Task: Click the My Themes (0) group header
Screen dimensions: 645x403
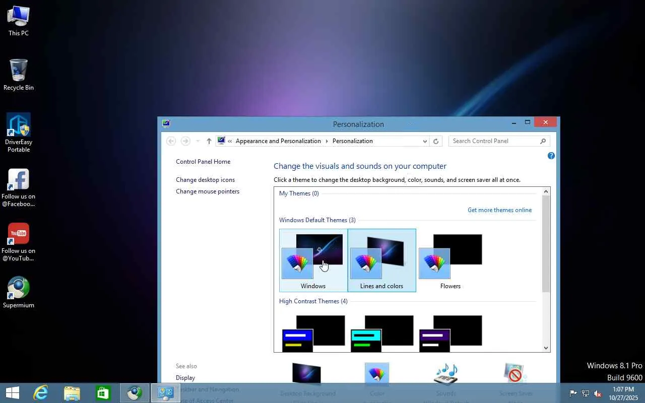Action: [x=299, y=193]
